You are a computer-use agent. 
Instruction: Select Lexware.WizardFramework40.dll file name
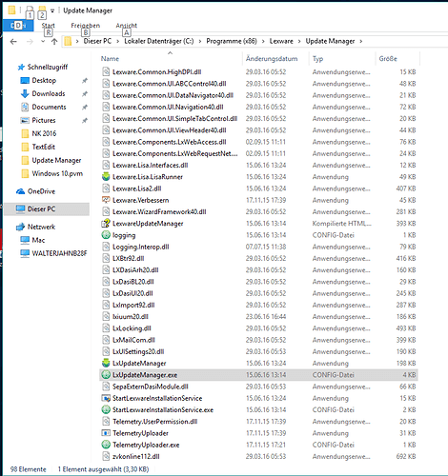pyautogui.click(x=159, y=211)
